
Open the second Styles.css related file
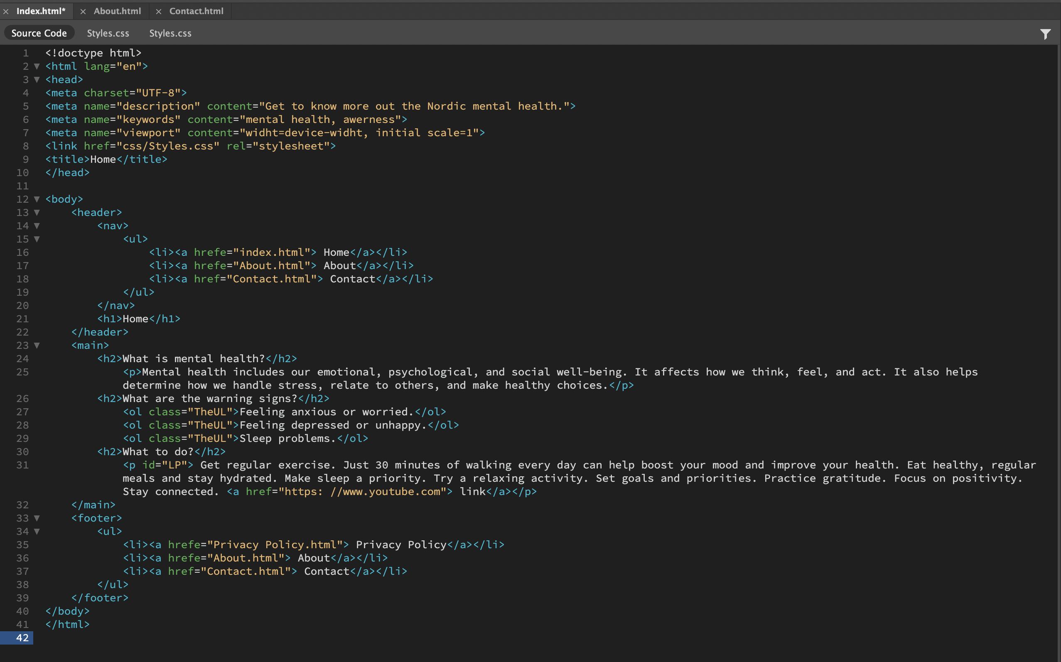pos(170,33)
